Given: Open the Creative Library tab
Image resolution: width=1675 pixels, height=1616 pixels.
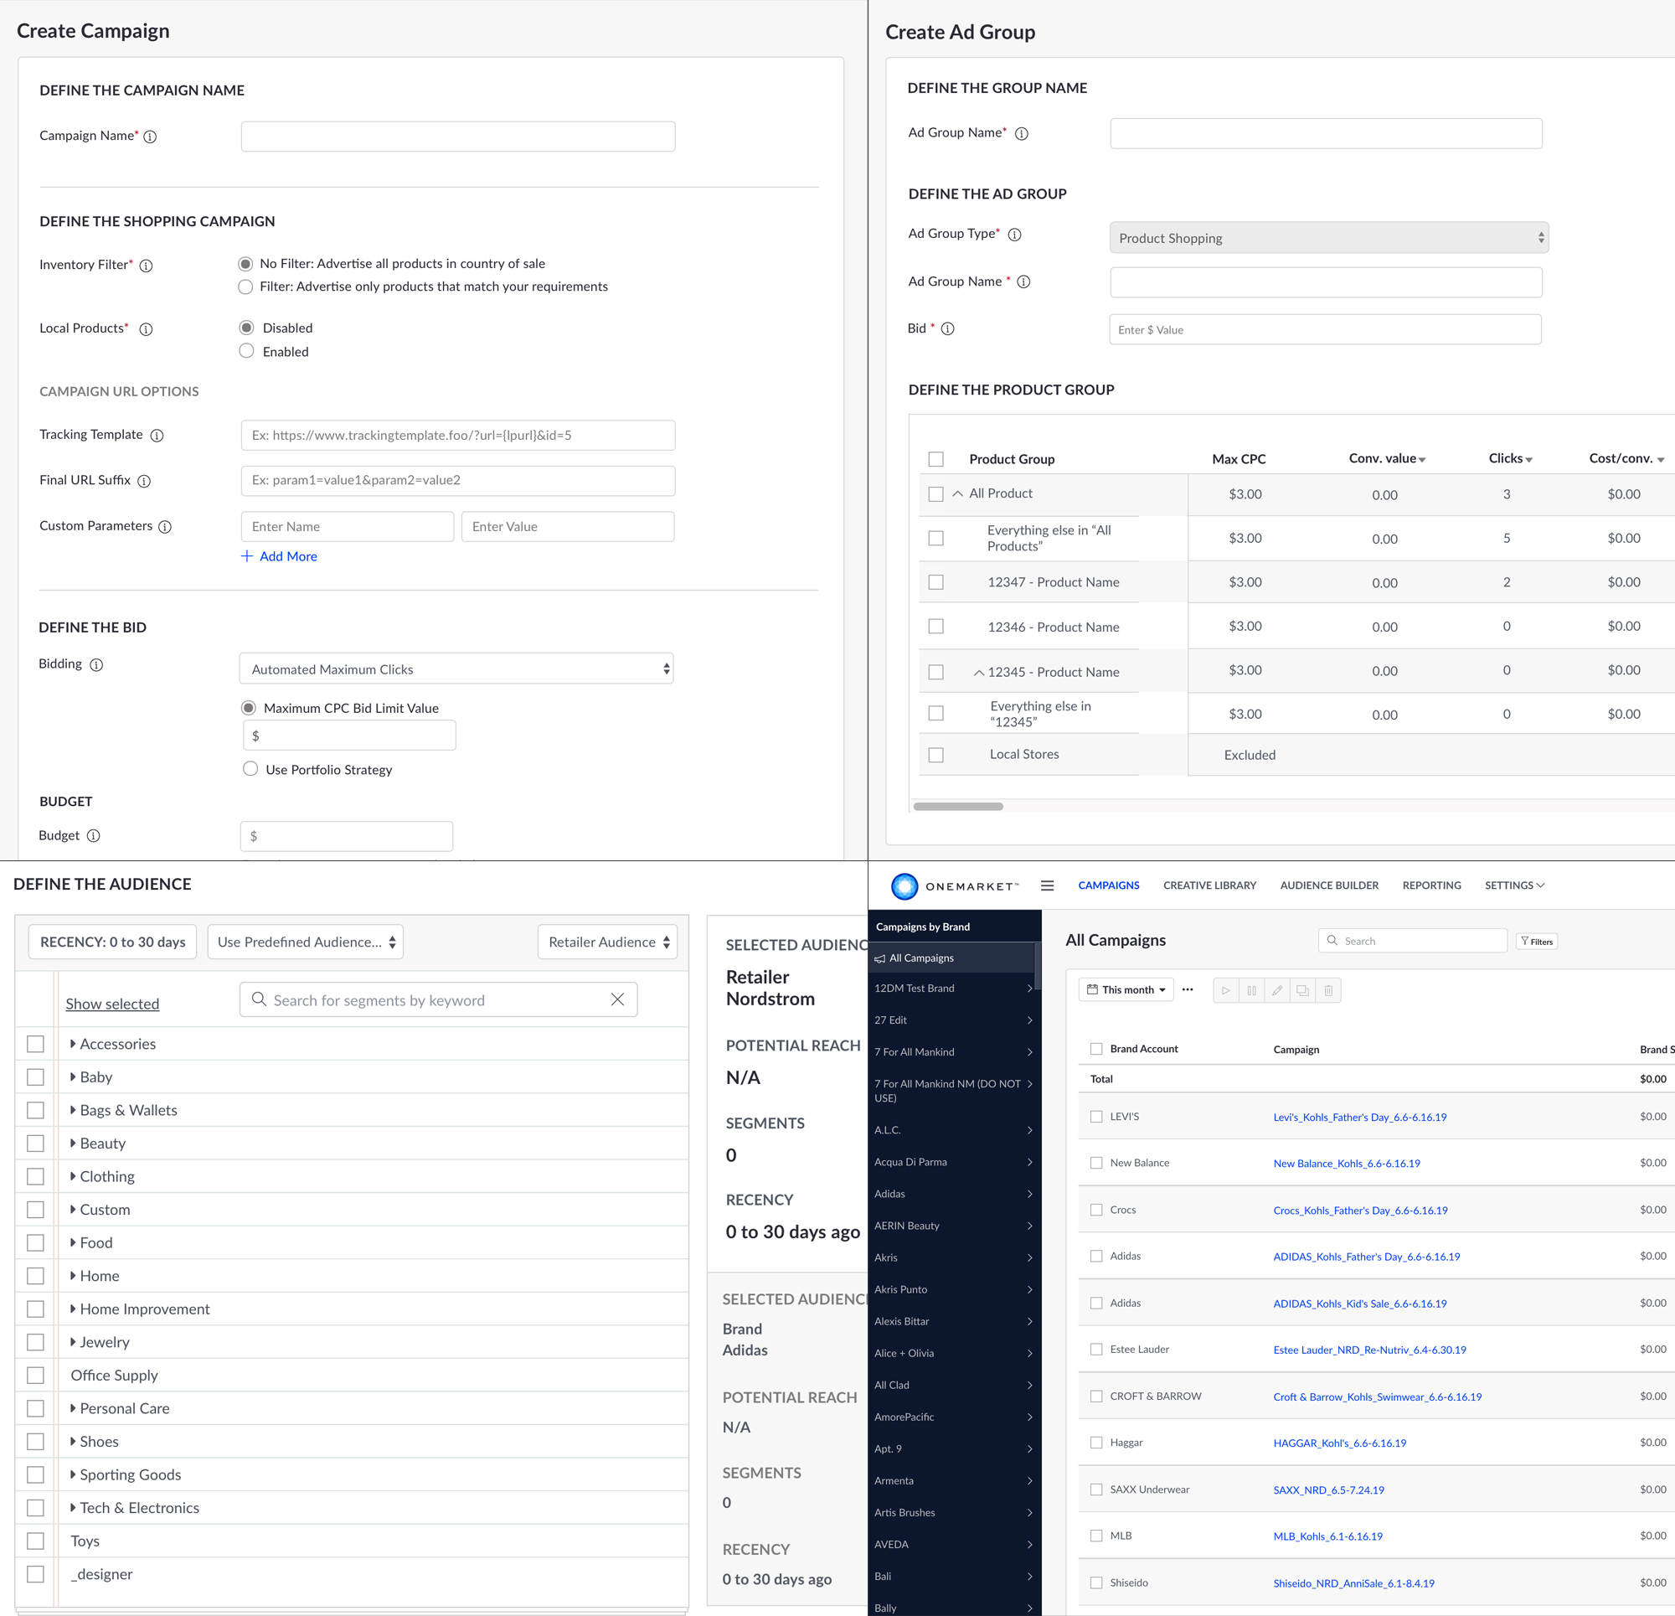Looking at the screenshot, I should 1209,885.
